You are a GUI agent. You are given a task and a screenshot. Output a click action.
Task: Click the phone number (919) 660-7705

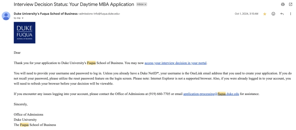tap(159, 94)
